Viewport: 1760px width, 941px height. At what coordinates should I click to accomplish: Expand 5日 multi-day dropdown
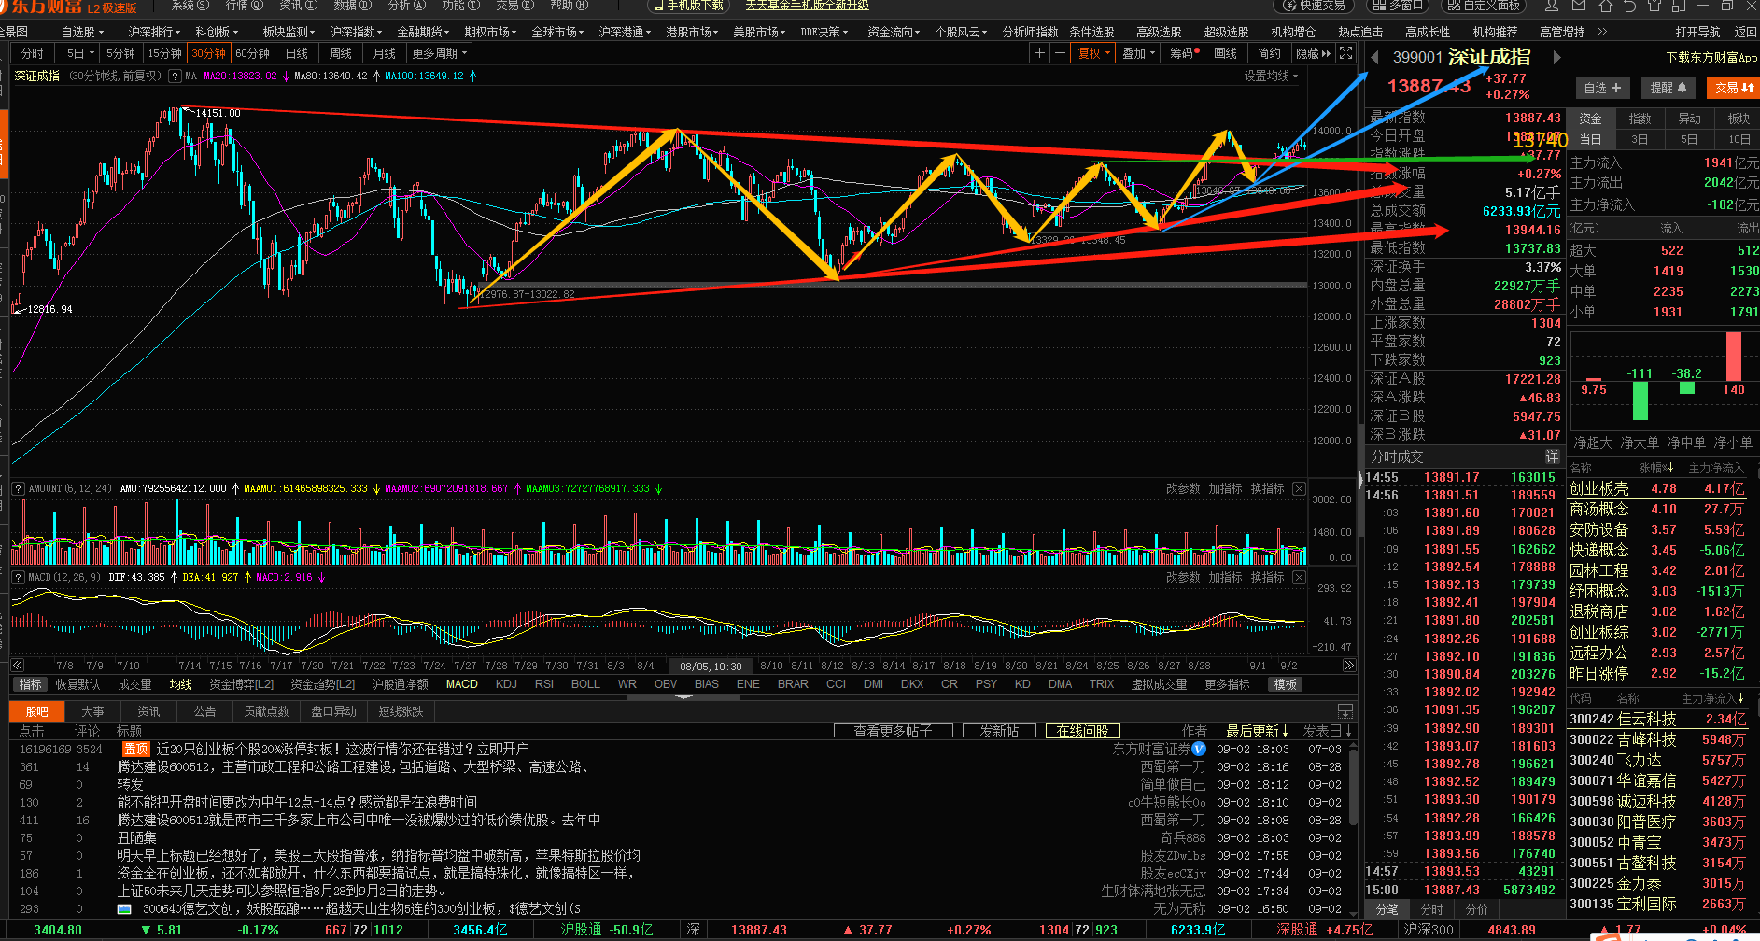pyautogui.click(x=78, y=53)
